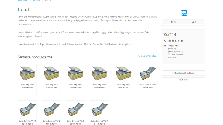Open Svita Sky Vent 2400x1200 thumbnail

pyautogui.click(x=123, y=73)
